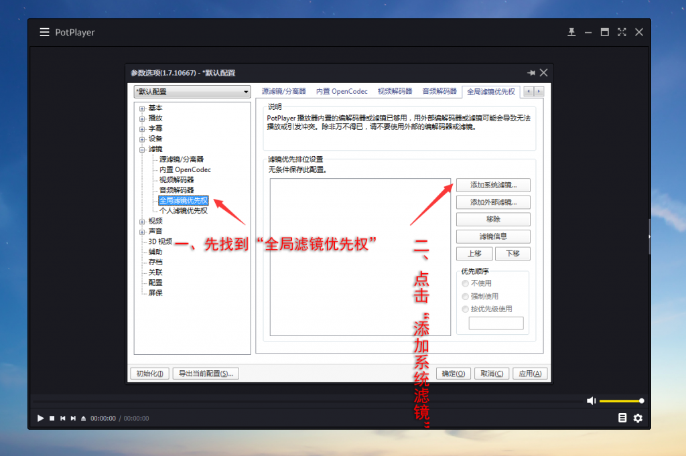Select 3D 视频 in the tree
The width and height of the screenshot is (686, 456).
(x=160, y=242)
